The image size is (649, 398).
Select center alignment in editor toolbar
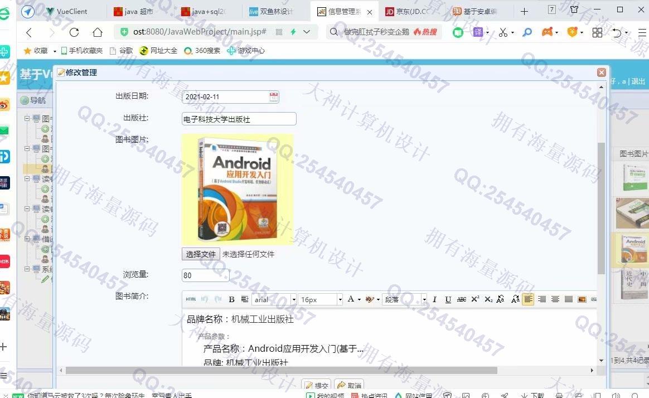555,299
